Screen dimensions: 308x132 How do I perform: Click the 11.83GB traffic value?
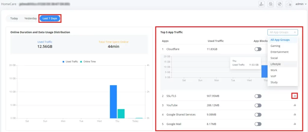tap(212, 49)
